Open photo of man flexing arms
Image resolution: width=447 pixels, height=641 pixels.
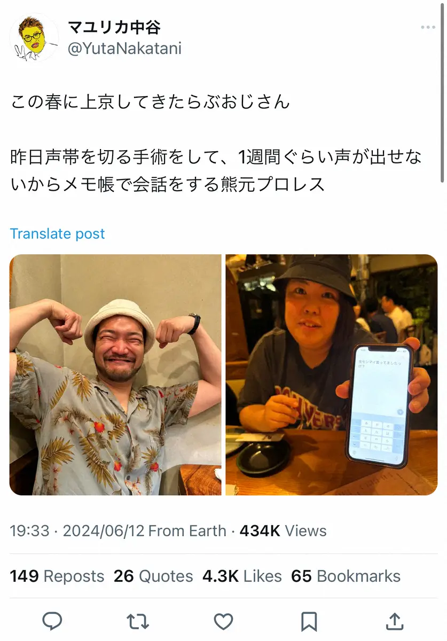coord(115,375)
